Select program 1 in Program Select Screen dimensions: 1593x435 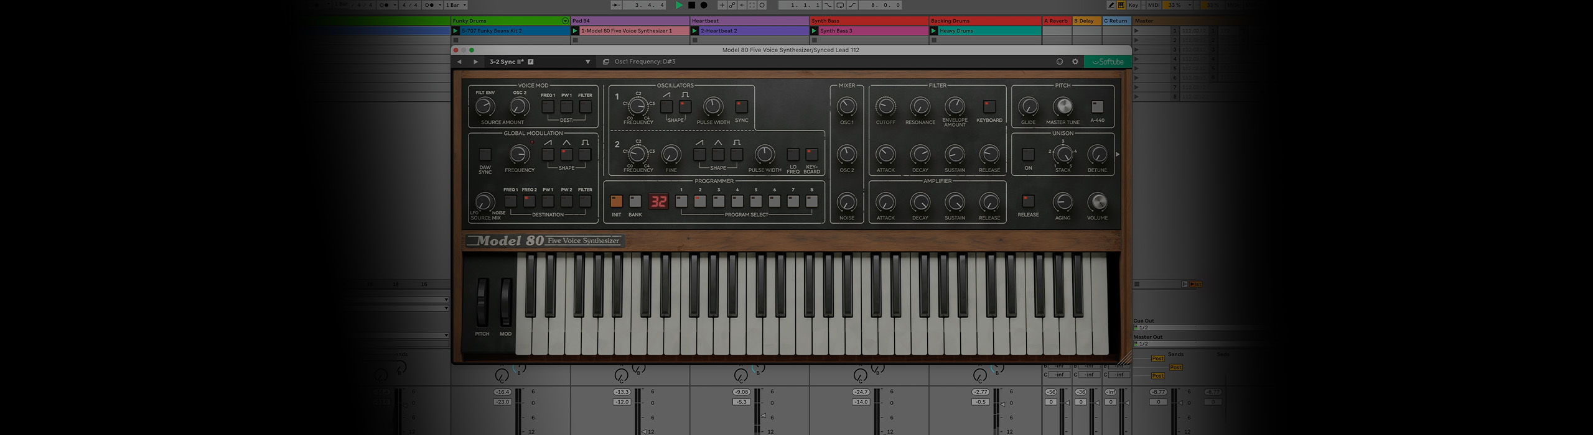(x=681, y=201)
